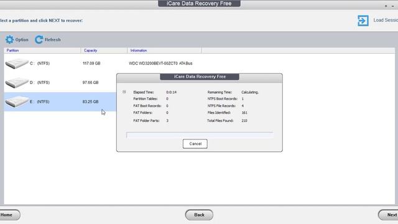Click the Elapsed Time value 0:0:14
398x224 pixels.
[x=172, y=92]
